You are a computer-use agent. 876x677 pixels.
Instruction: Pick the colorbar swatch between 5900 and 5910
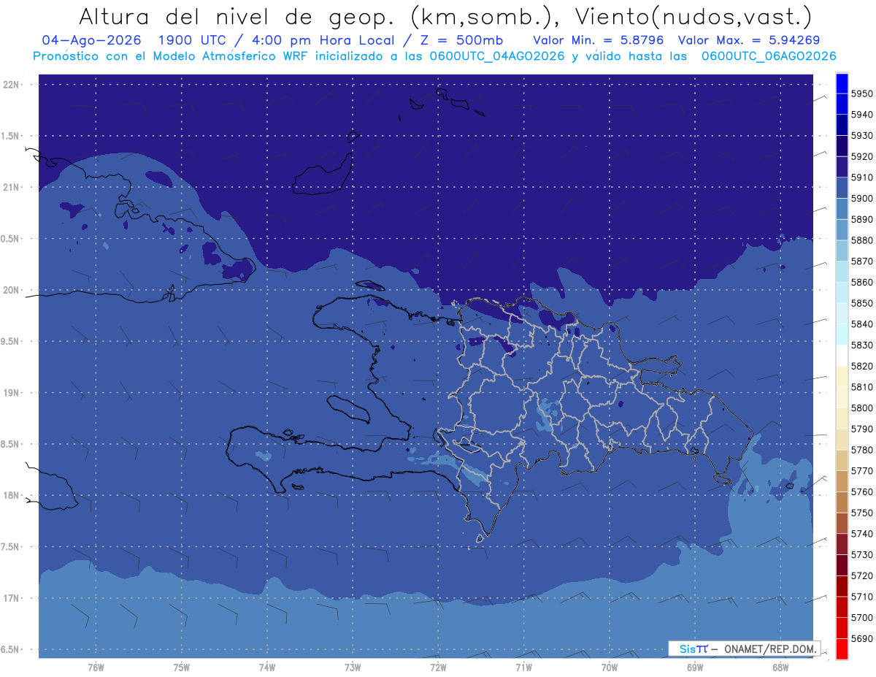pyautogui.click(x=842, y=188)
